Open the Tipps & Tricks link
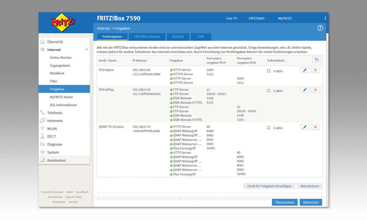Screen dimensions: 367x220 coord(73,197)
